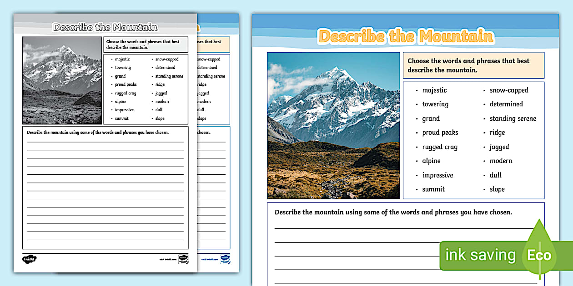
Task: Click the twinkl quality badge on color worksheet
Action: [x=226, y=259]
